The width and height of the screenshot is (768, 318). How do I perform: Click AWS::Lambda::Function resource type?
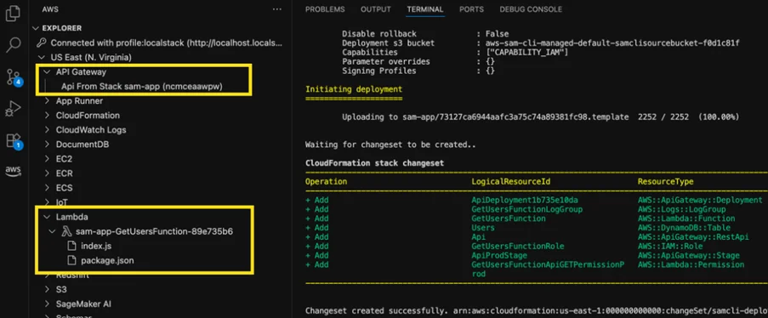(686, 219)
